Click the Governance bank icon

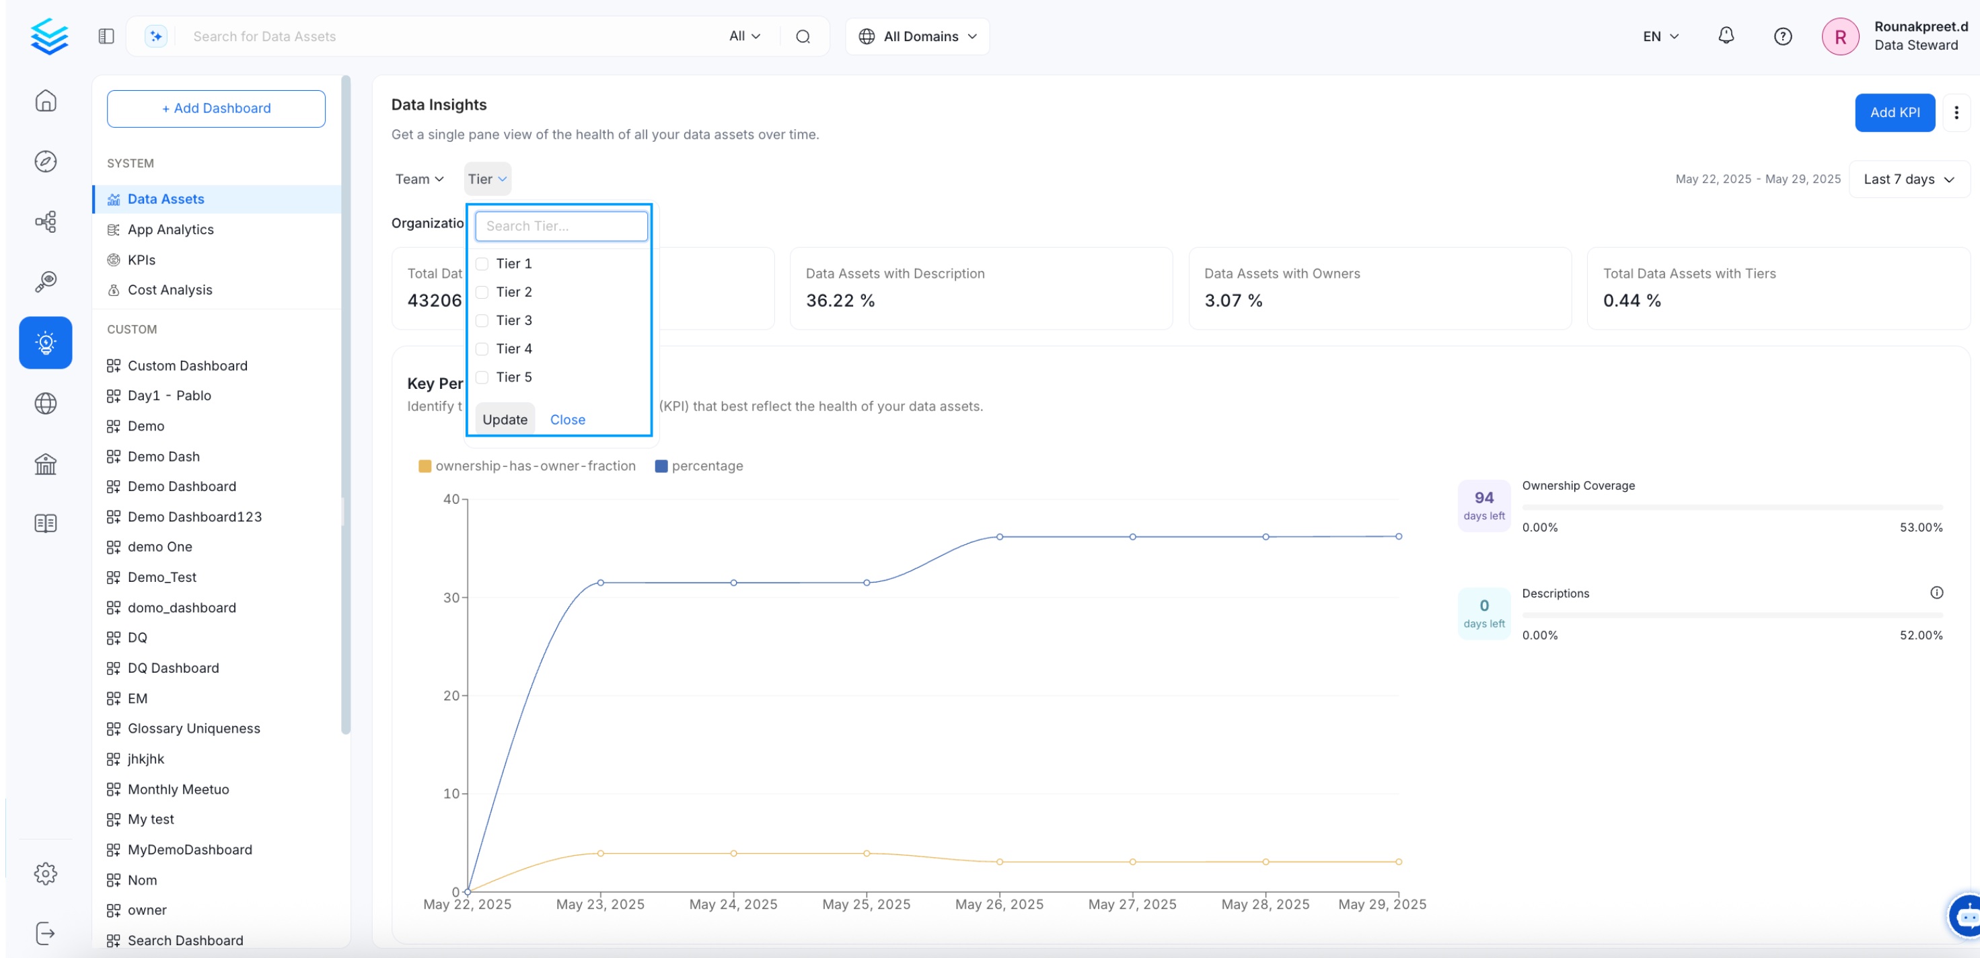click(45, 464)
